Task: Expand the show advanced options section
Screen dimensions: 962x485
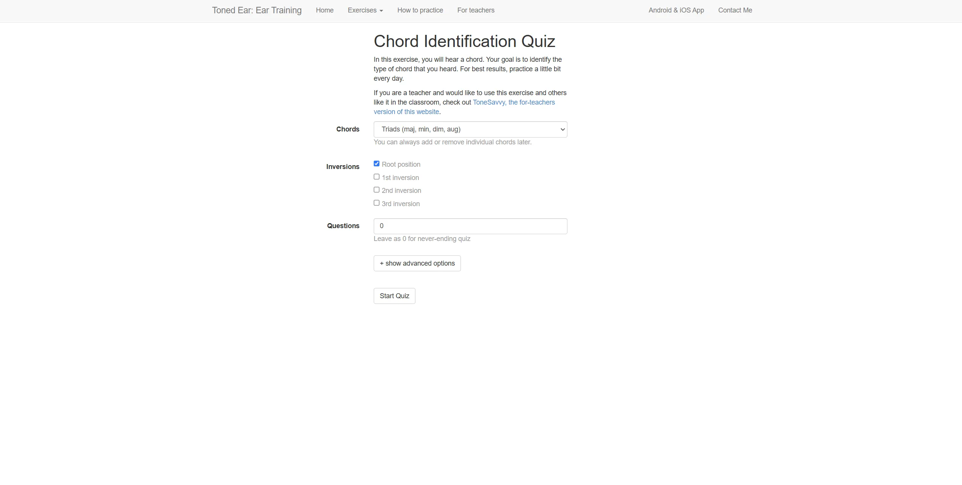Action: [x=417, y=263]
